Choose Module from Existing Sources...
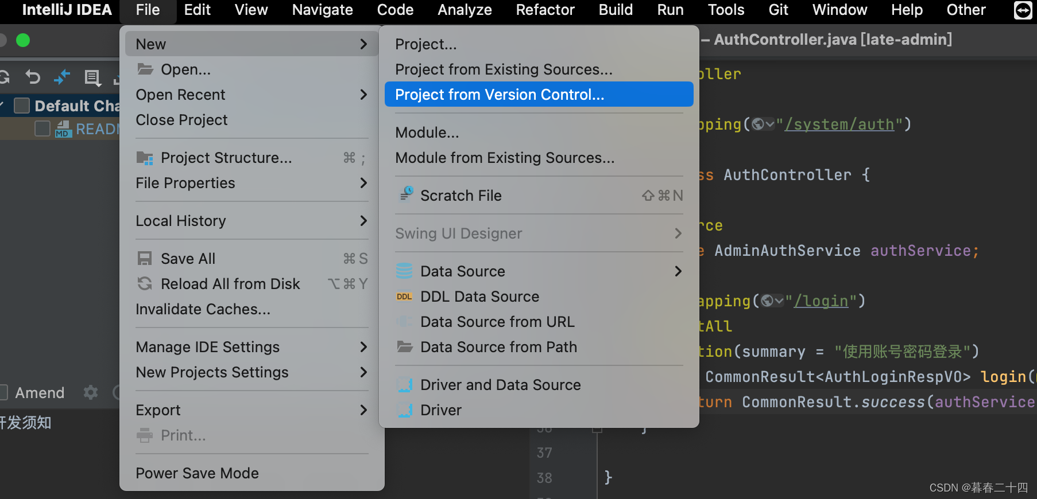 tap(539, 157)
